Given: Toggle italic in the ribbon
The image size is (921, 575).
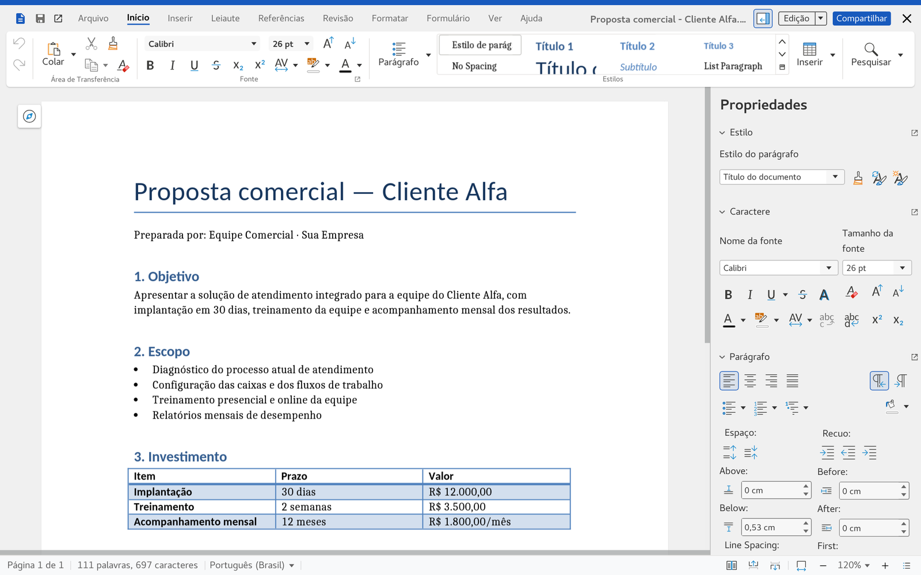Looking at the screenshot, I should 172,65.
